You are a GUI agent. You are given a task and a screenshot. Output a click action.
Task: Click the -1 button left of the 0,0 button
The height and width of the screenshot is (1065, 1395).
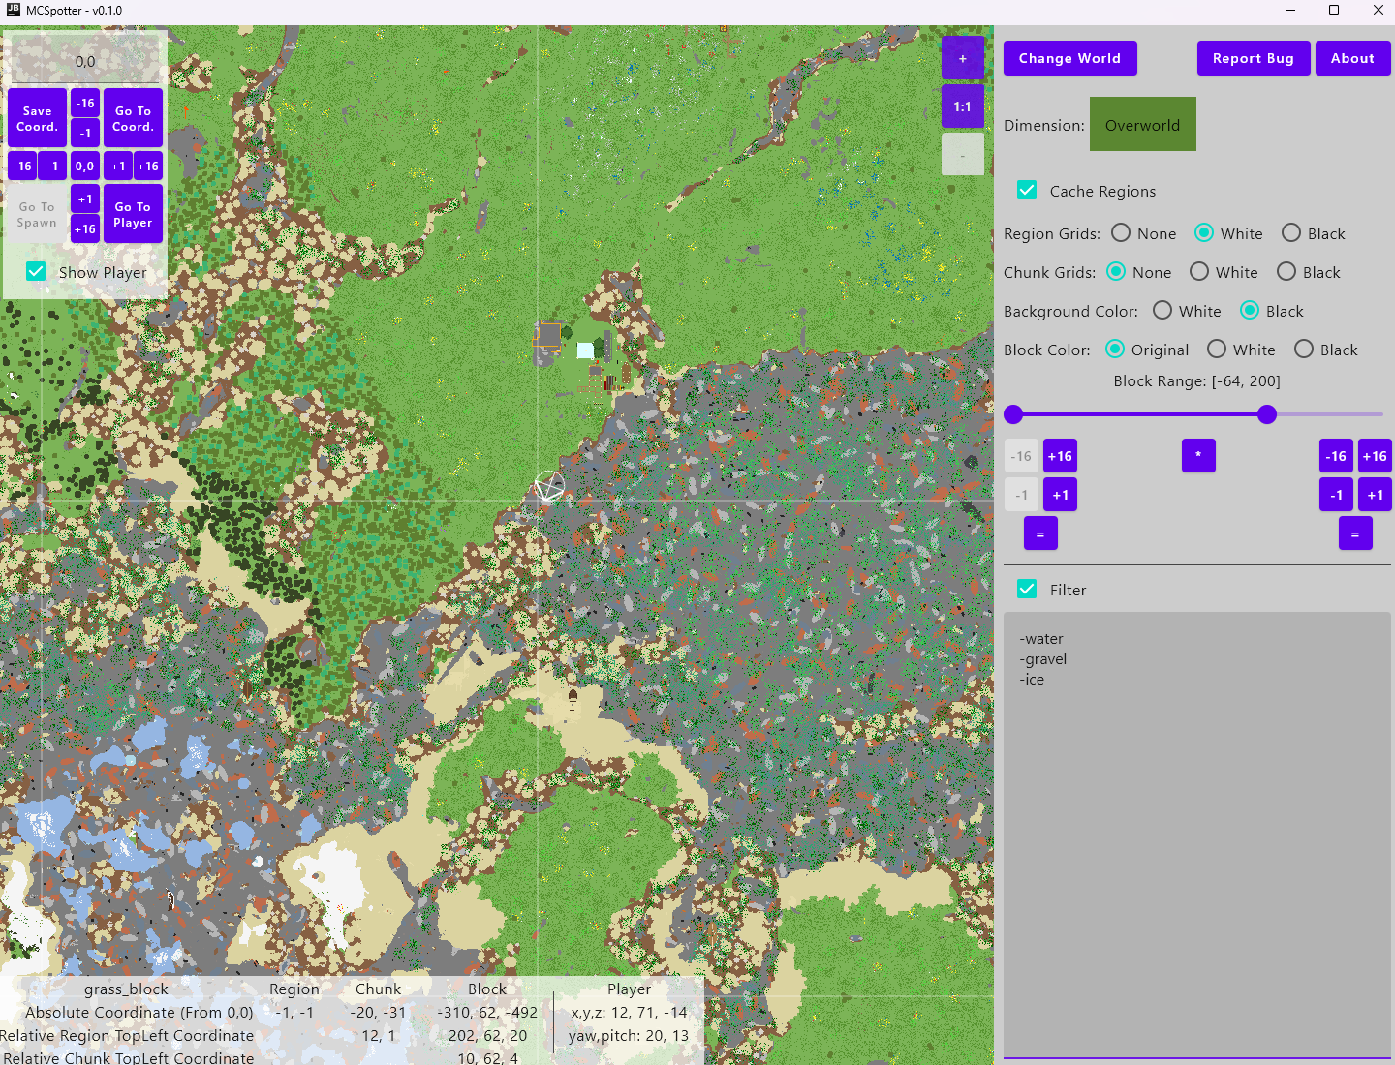point(53,166)
